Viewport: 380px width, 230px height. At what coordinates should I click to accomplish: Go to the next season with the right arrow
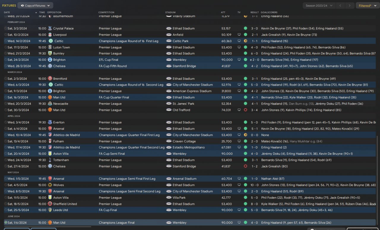pyautogui.click(x=350, y=5)
